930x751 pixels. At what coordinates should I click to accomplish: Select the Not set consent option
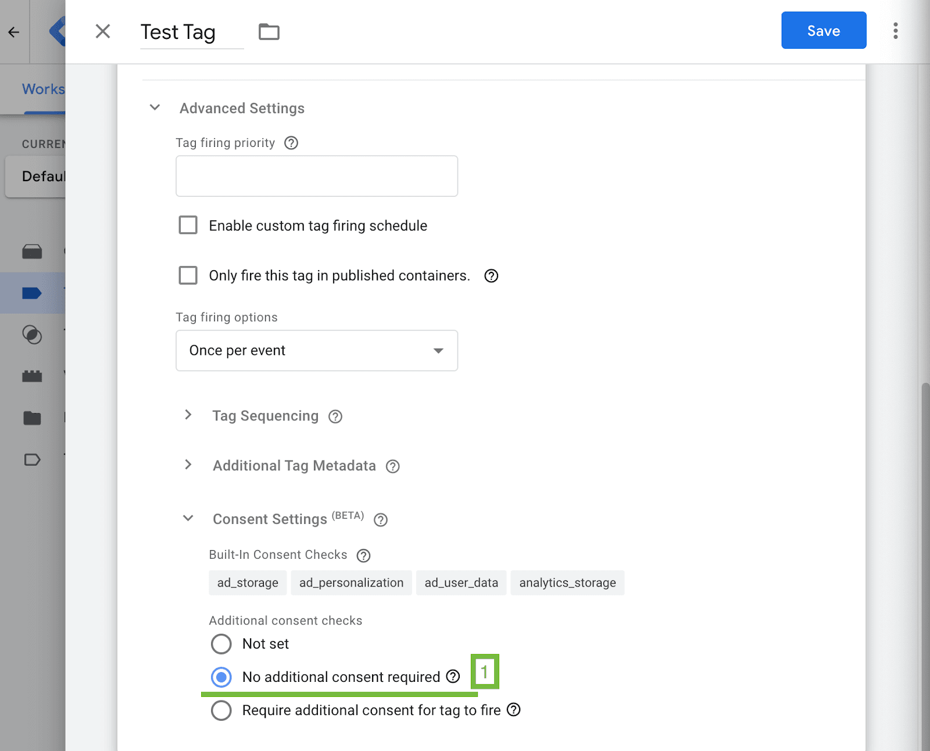point(221,644)
